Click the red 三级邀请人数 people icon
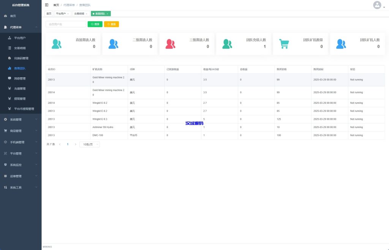Image resolution: width=389 pixels, height=250 pixels. click(x=170, y=44)
